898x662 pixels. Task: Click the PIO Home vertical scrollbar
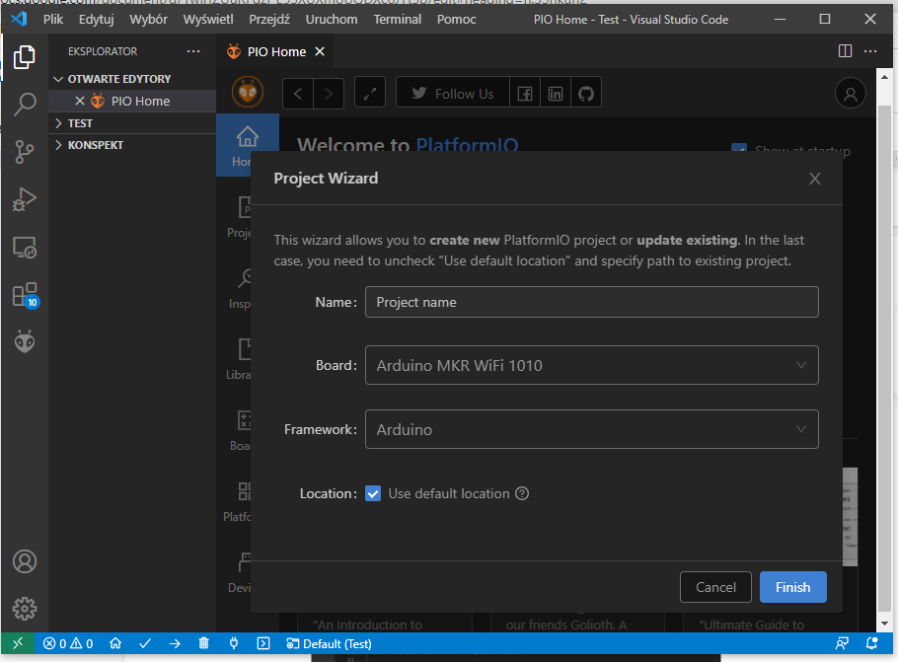884,360
